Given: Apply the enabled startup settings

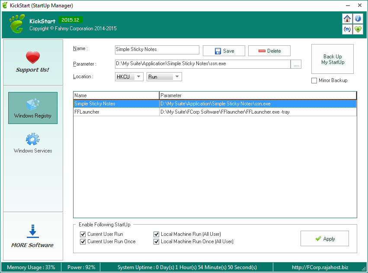Looking at the screenshot, I should tap(325, 238).
